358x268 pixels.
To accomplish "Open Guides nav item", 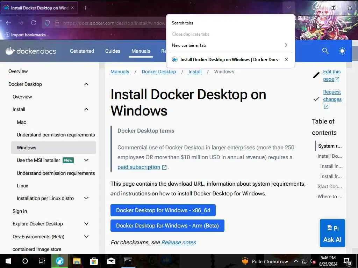I will click(113, 51).
